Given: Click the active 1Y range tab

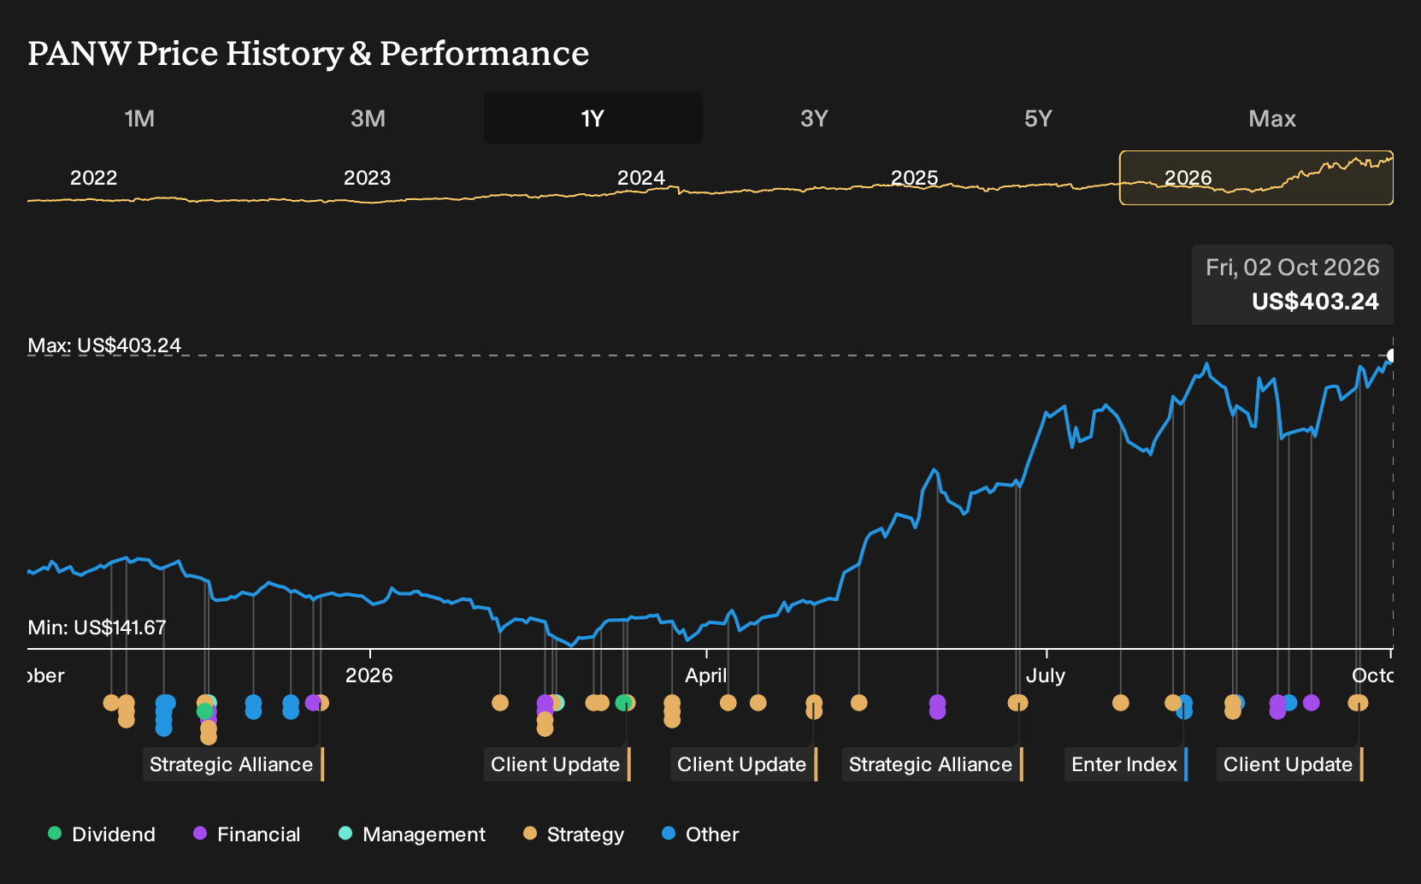Looking at the screenshot, I should coord(593,118).
